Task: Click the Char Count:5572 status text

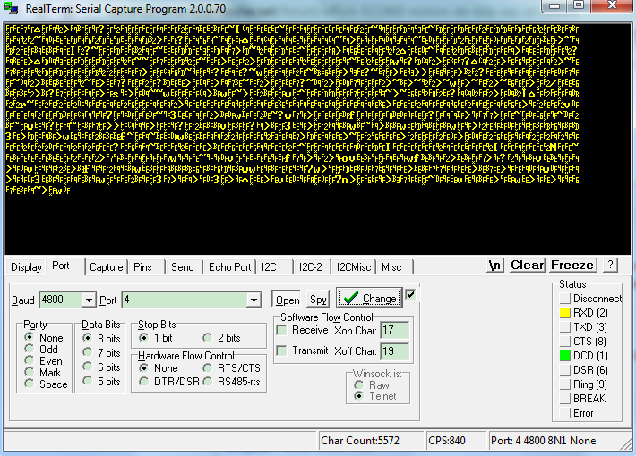Action: point(360,440)
